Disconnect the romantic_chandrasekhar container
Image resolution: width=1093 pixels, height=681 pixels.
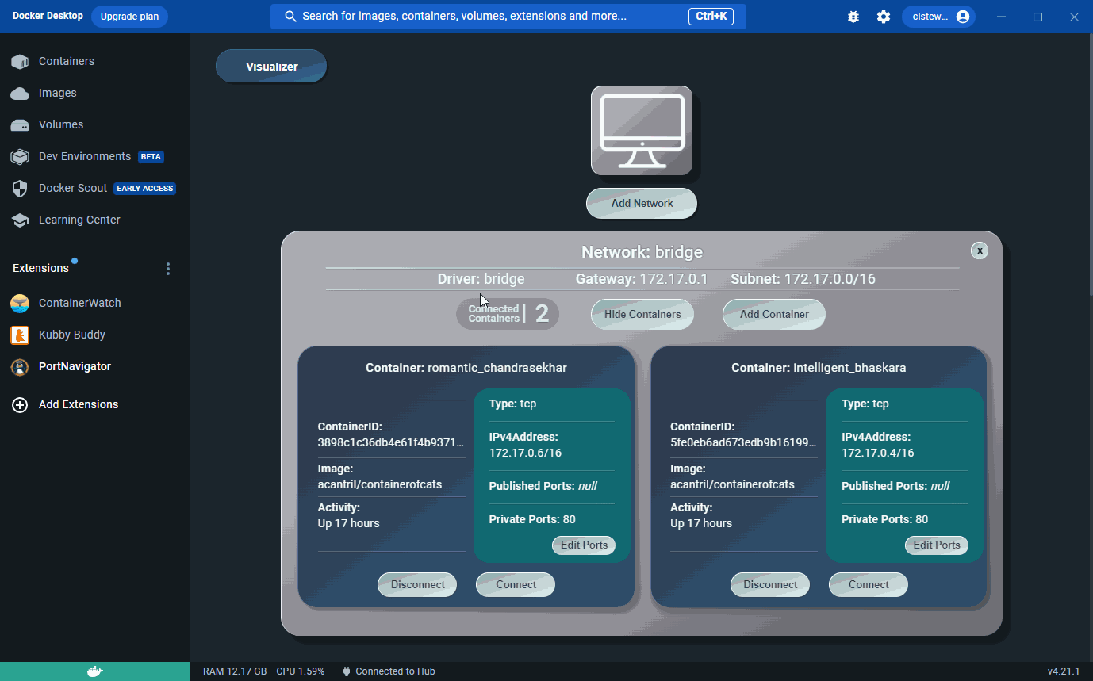click(x=417, y=585)
